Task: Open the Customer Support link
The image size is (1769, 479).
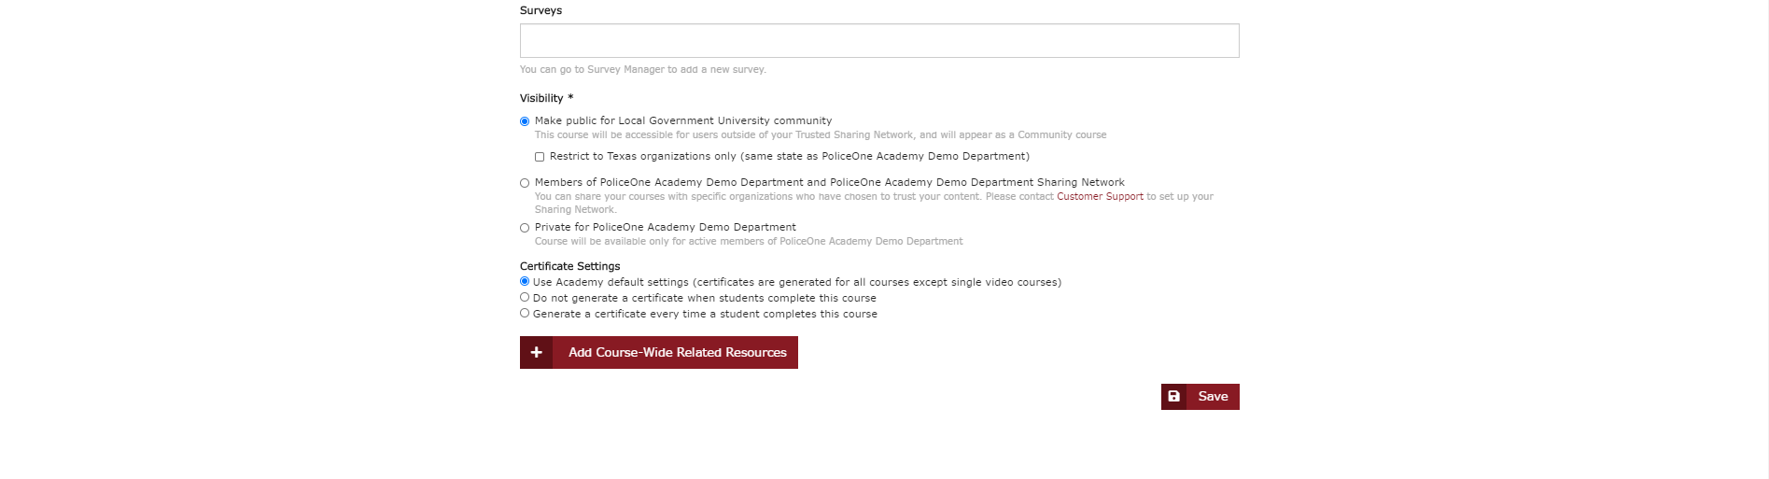Action: click(1100, 196)
